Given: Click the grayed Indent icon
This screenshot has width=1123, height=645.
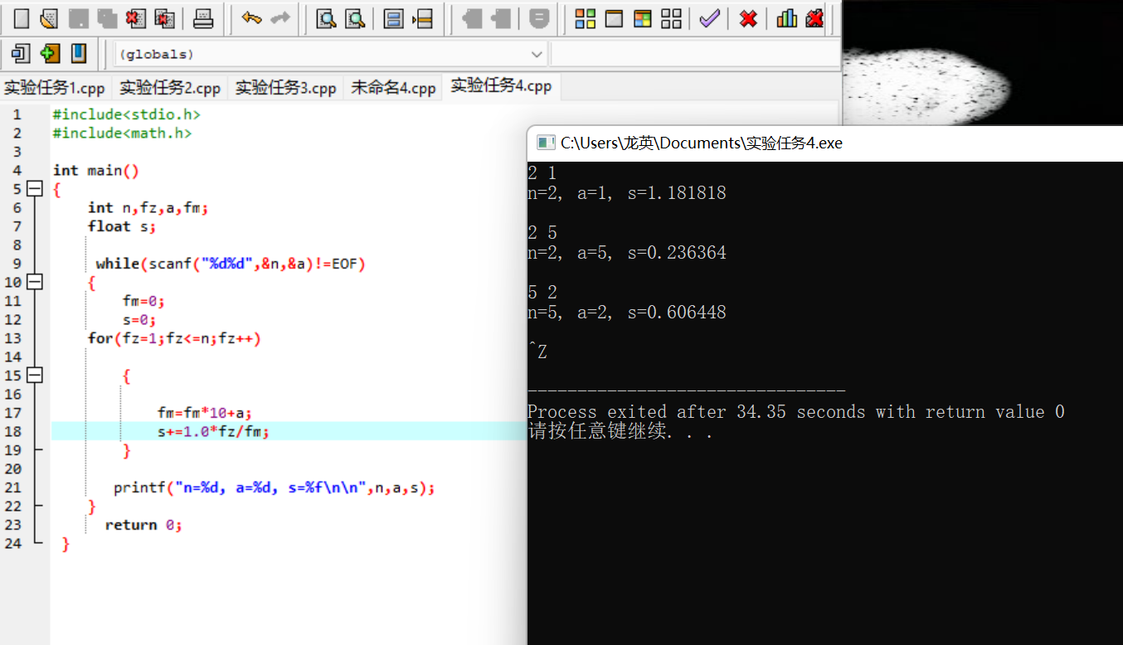Looking at the screenshot, I should (x=472, y=18).
